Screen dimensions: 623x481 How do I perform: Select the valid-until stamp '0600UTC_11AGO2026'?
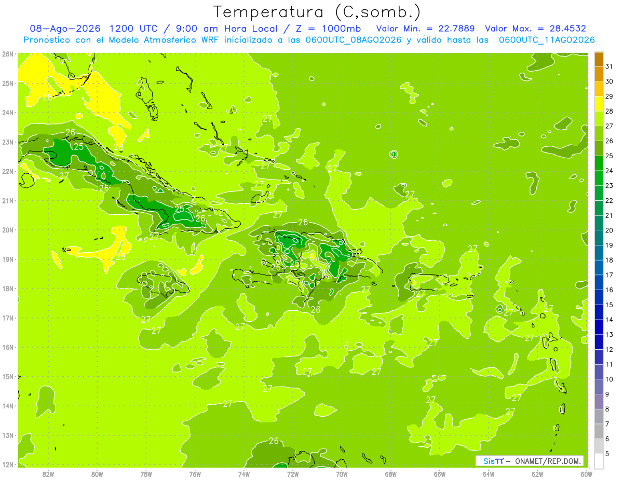[x=547, y=40]
